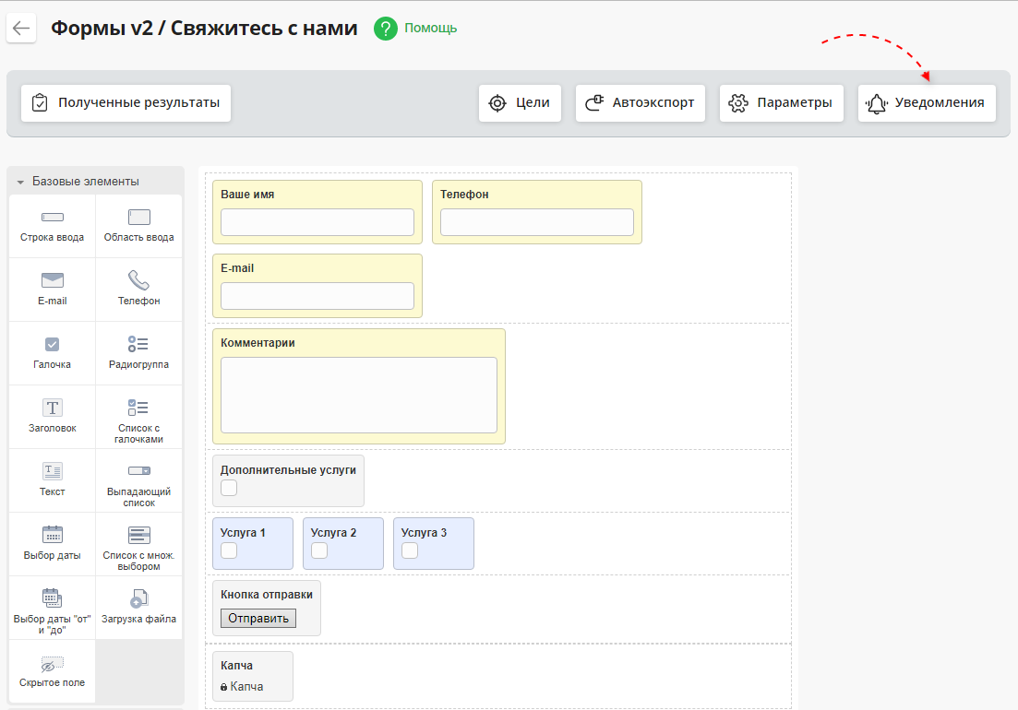The image size is (1018, 710).
Task: Open the Помощь help link
Action: pos(429,28)
